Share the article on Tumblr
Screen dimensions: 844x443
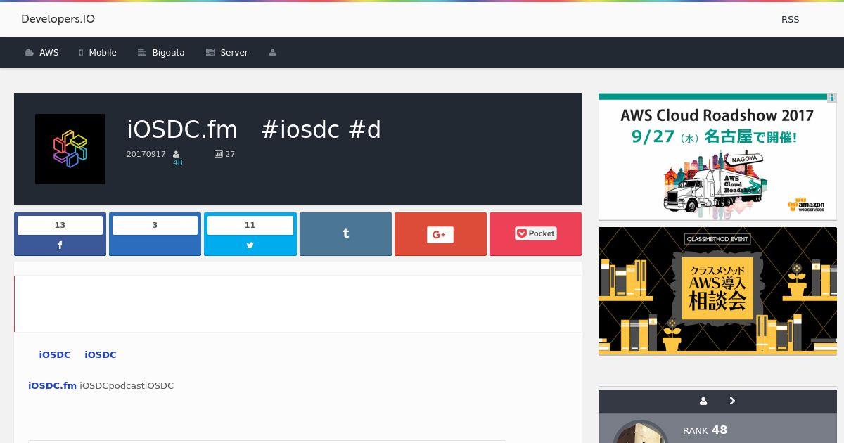coord(345,234)
